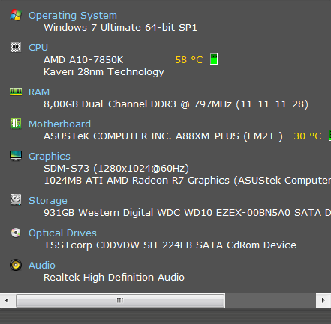The image size is (331, 324).
Task: Go to the Motherboard section
Action: [59, 124]
